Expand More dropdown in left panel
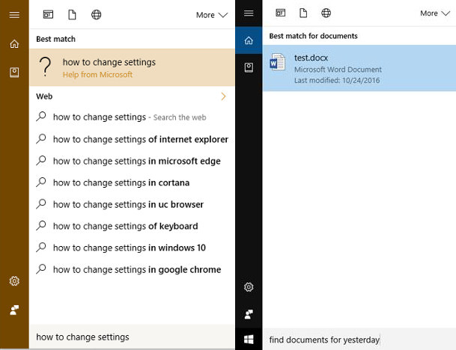Viewport: 456px width, 350px height. pos(212,15)
